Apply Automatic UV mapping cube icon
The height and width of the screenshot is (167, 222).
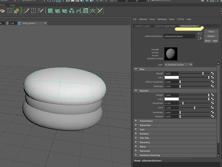(x=72, y=11)
